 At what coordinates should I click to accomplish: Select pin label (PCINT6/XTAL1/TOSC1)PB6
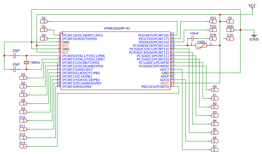point(83,56)
